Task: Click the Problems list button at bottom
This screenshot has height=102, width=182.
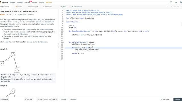Action: (4, 99)
